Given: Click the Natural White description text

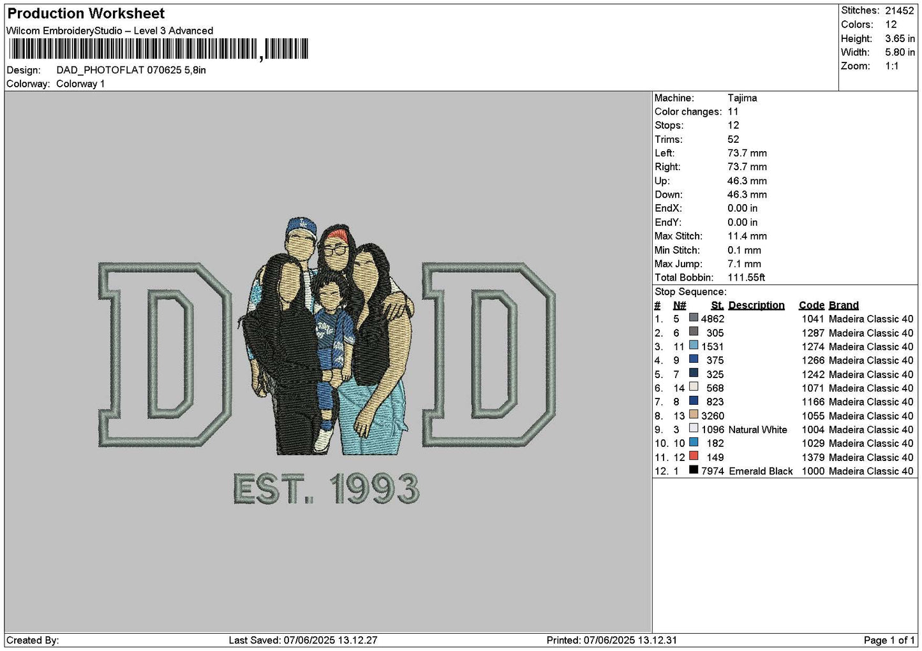Looking at the screenshot, I should coord(758,430).
